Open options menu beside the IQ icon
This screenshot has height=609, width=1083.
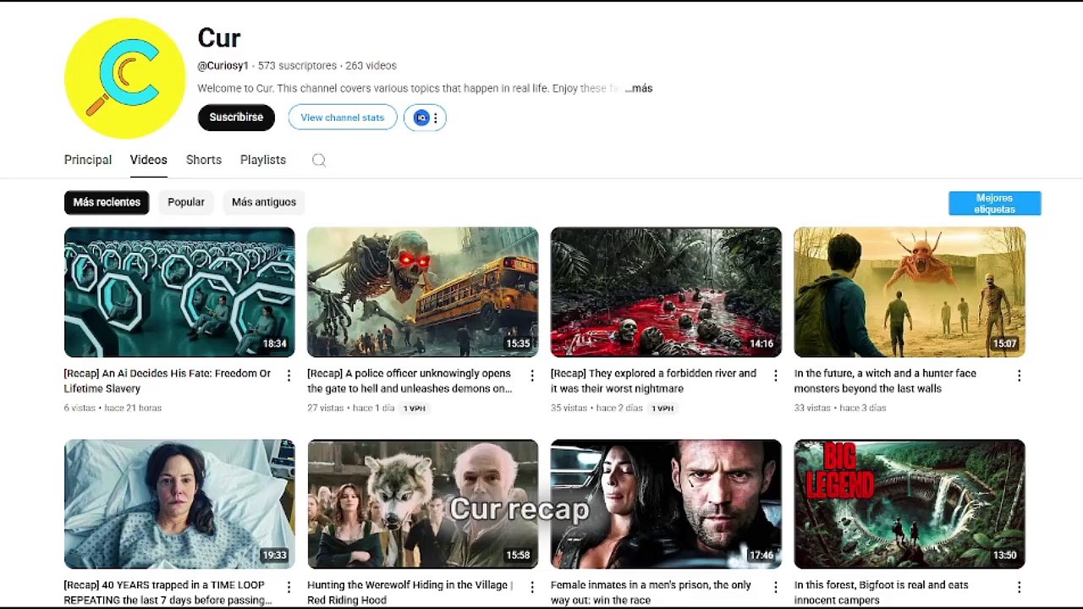tap(436, 118)
